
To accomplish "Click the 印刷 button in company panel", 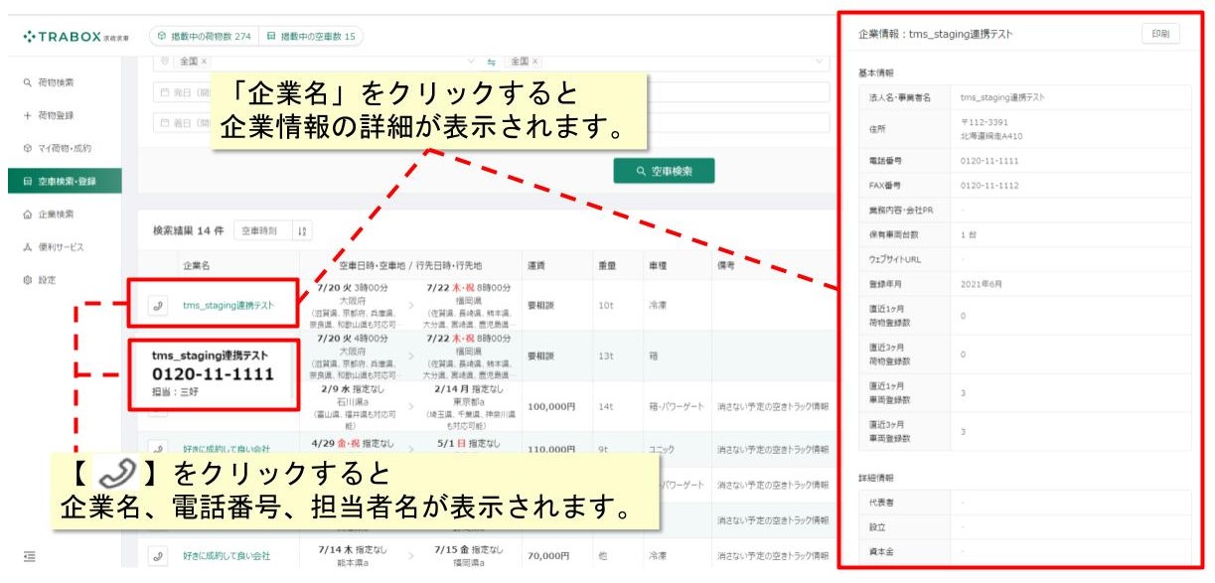I will 1160,34.
